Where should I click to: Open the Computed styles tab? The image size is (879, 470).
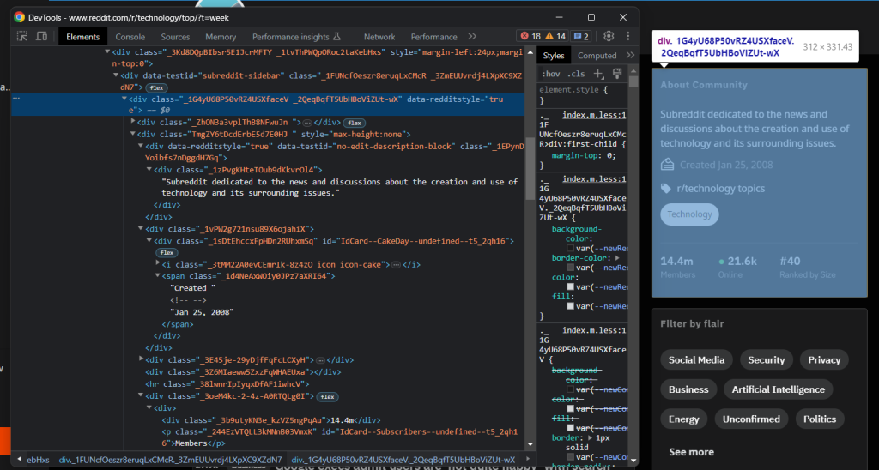point(597,56)
